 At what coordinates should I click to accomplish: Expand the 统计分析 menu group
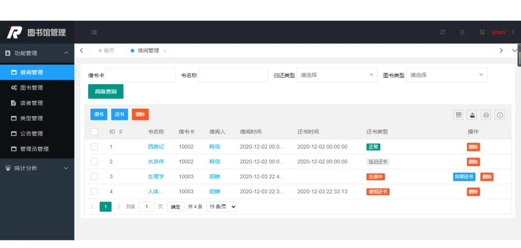(37, 168)
